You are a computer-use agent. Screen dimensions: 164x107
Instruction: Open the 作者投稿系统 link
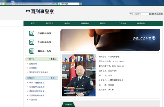click(x=44, y=33)
